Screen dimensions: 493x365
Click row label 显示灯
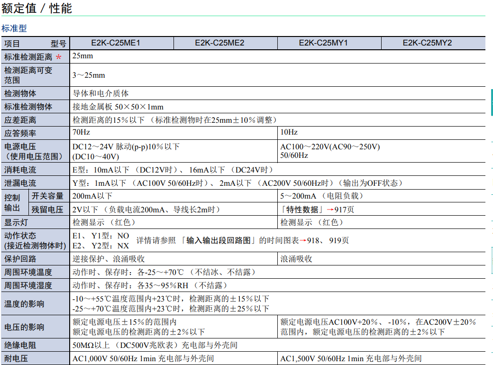tap(16, 223)
